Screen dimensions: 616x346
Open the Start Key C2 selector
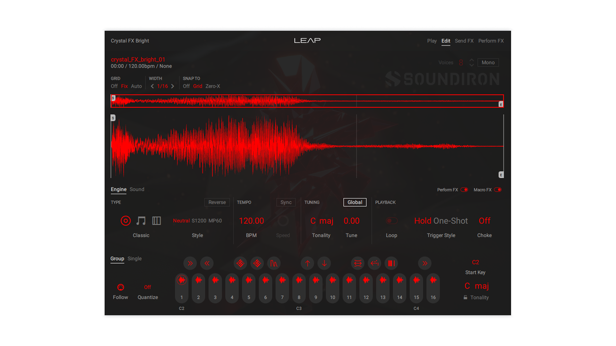coord(475,262)
